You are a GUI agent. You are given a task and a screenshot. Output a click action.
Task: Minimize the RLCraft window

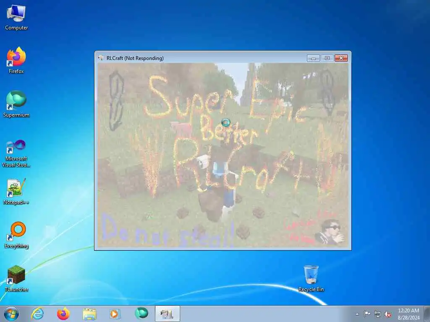click(x=313, y=58)
